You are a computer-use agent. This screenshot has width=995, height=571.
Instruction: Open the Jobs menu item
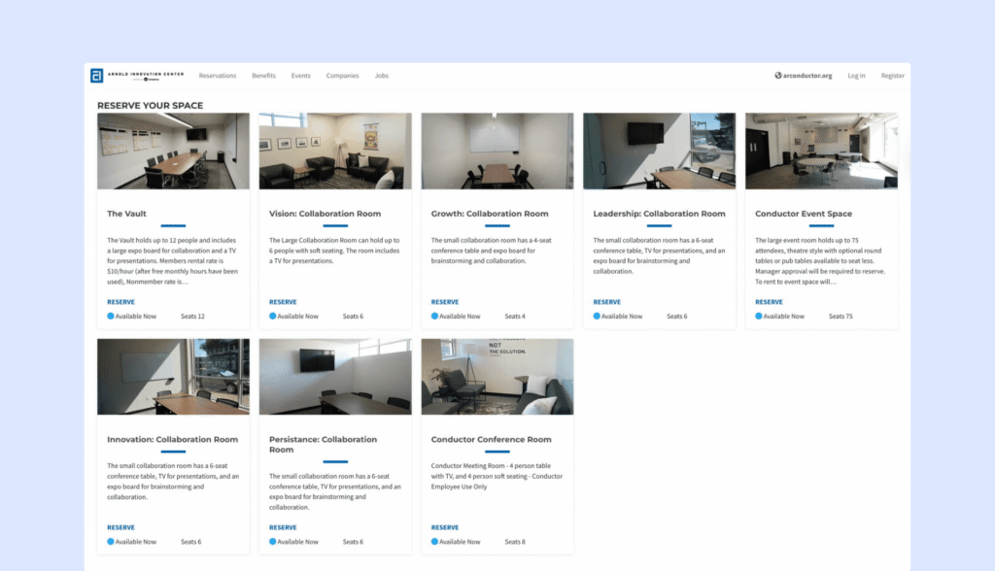click(x=381, y=75)
